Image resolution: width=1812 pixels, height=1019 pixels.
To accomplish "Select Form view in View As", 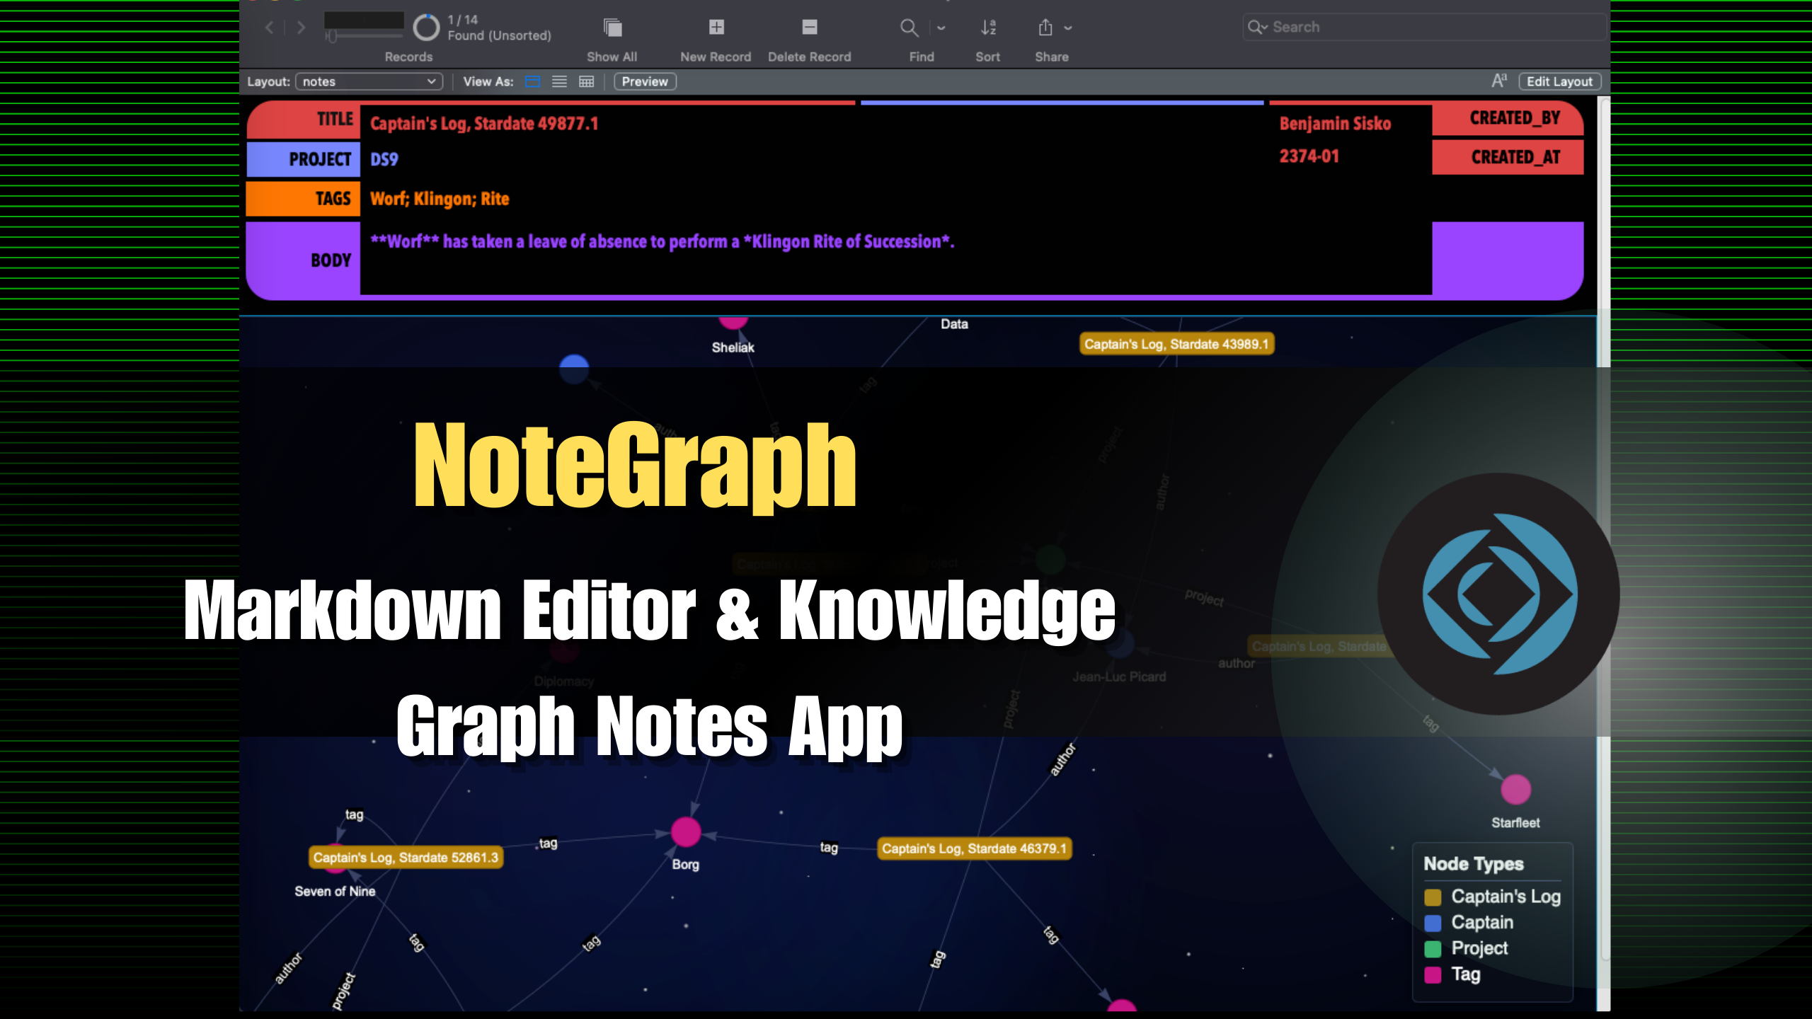I will 532,81.
